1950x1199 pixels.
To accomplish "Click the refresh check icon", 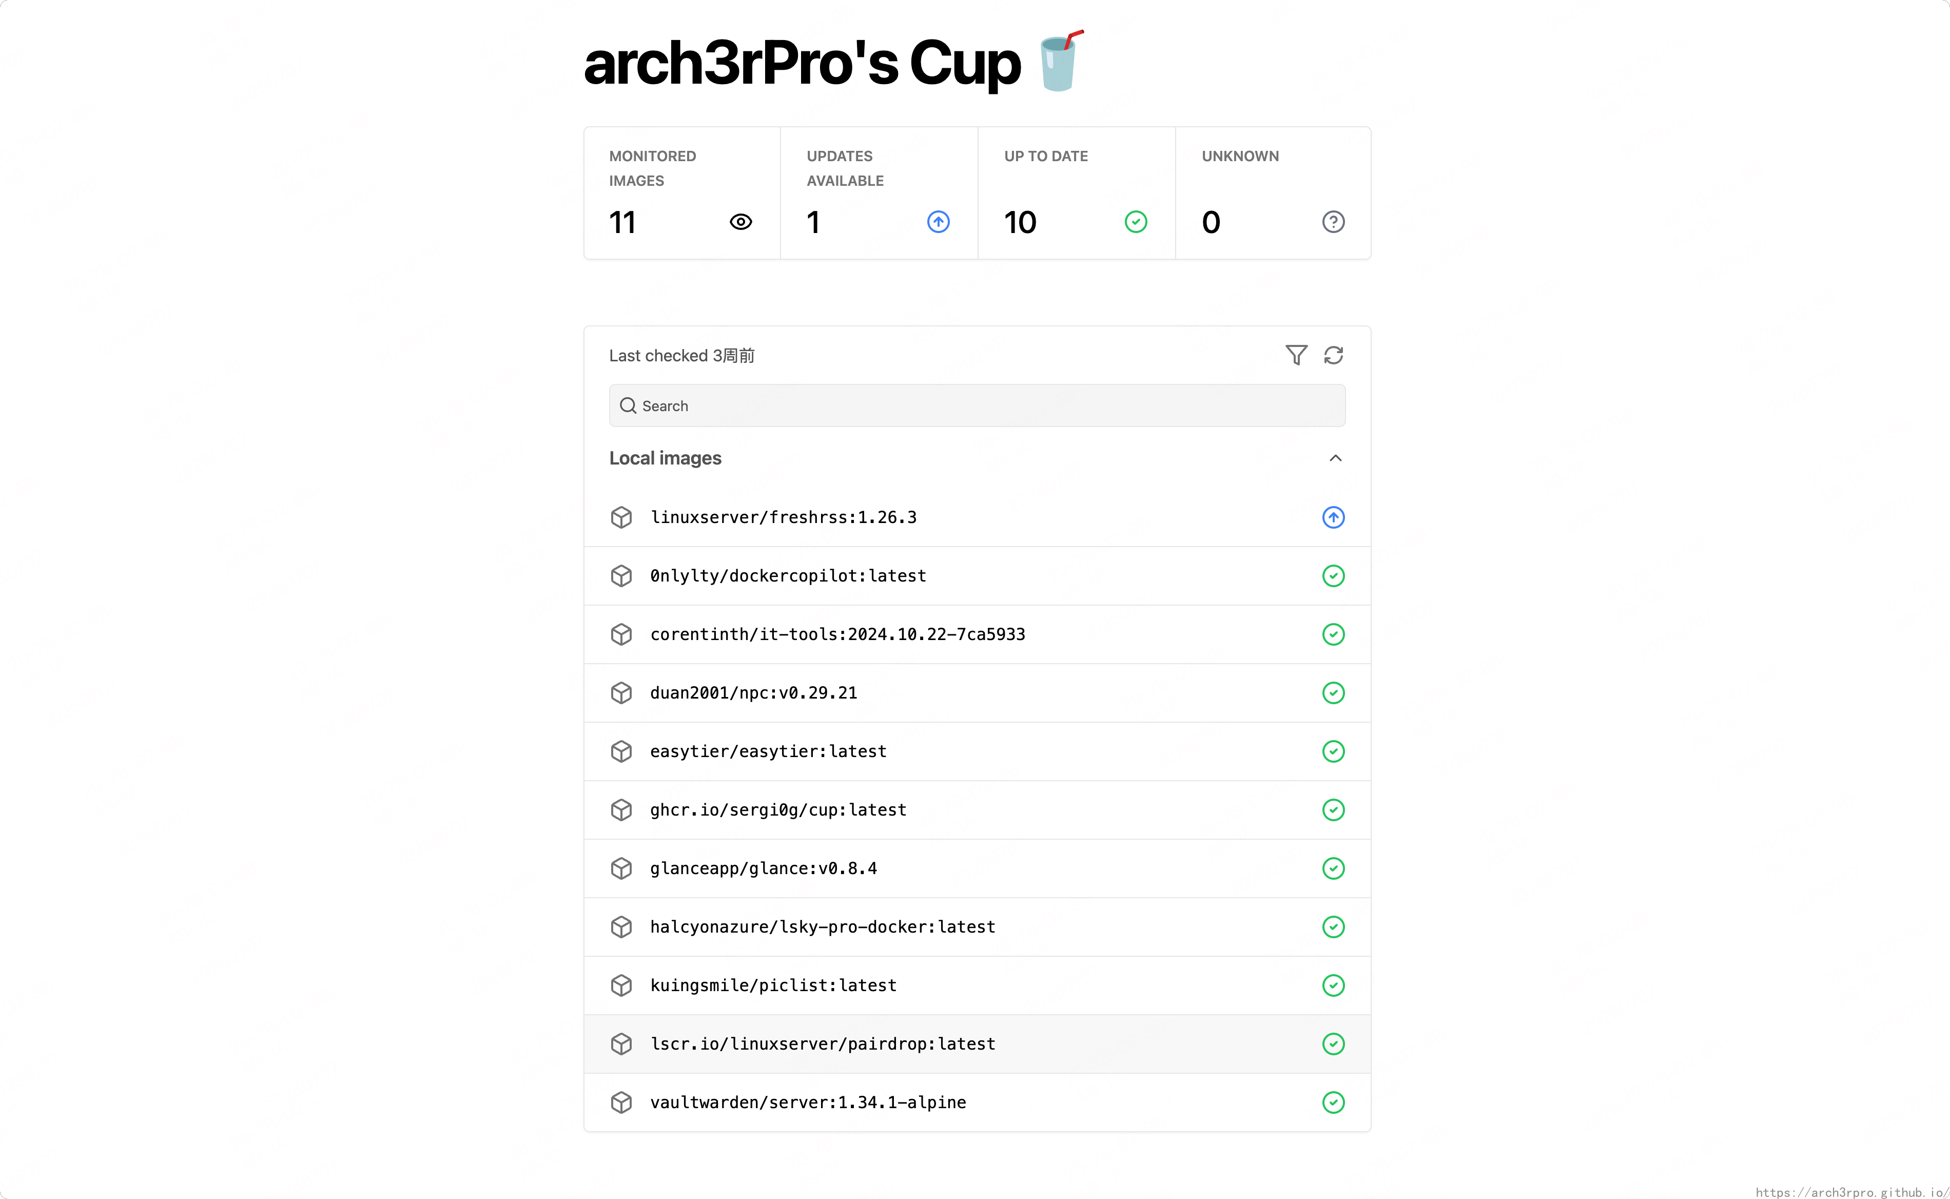I will tap(1333, 355).
